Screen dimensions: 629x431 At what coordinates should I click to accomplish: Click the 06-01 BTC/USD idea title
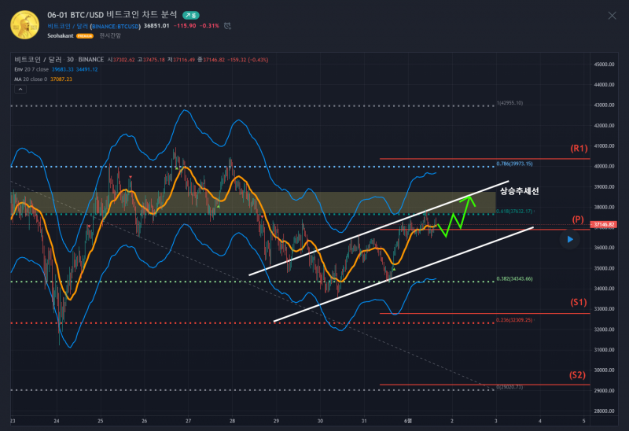pyautogui.click(x=113, y=15)
